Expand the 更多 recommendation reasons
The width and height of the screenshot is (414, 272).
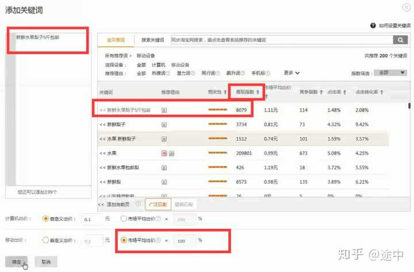click(292, 73)
